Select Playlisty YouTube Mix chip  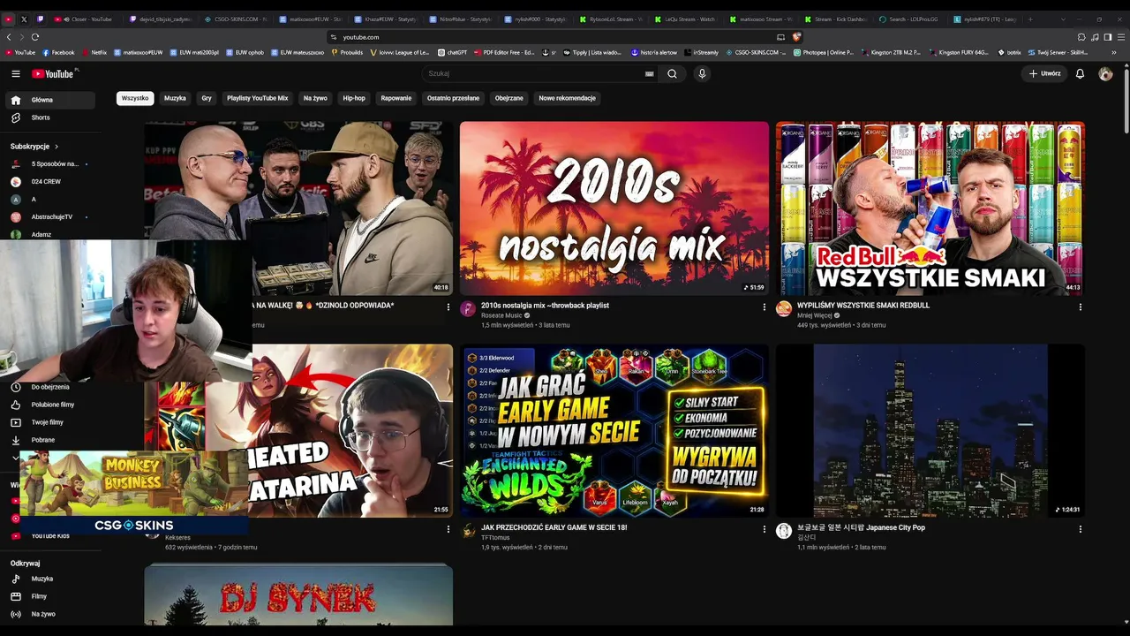point(258,98)
